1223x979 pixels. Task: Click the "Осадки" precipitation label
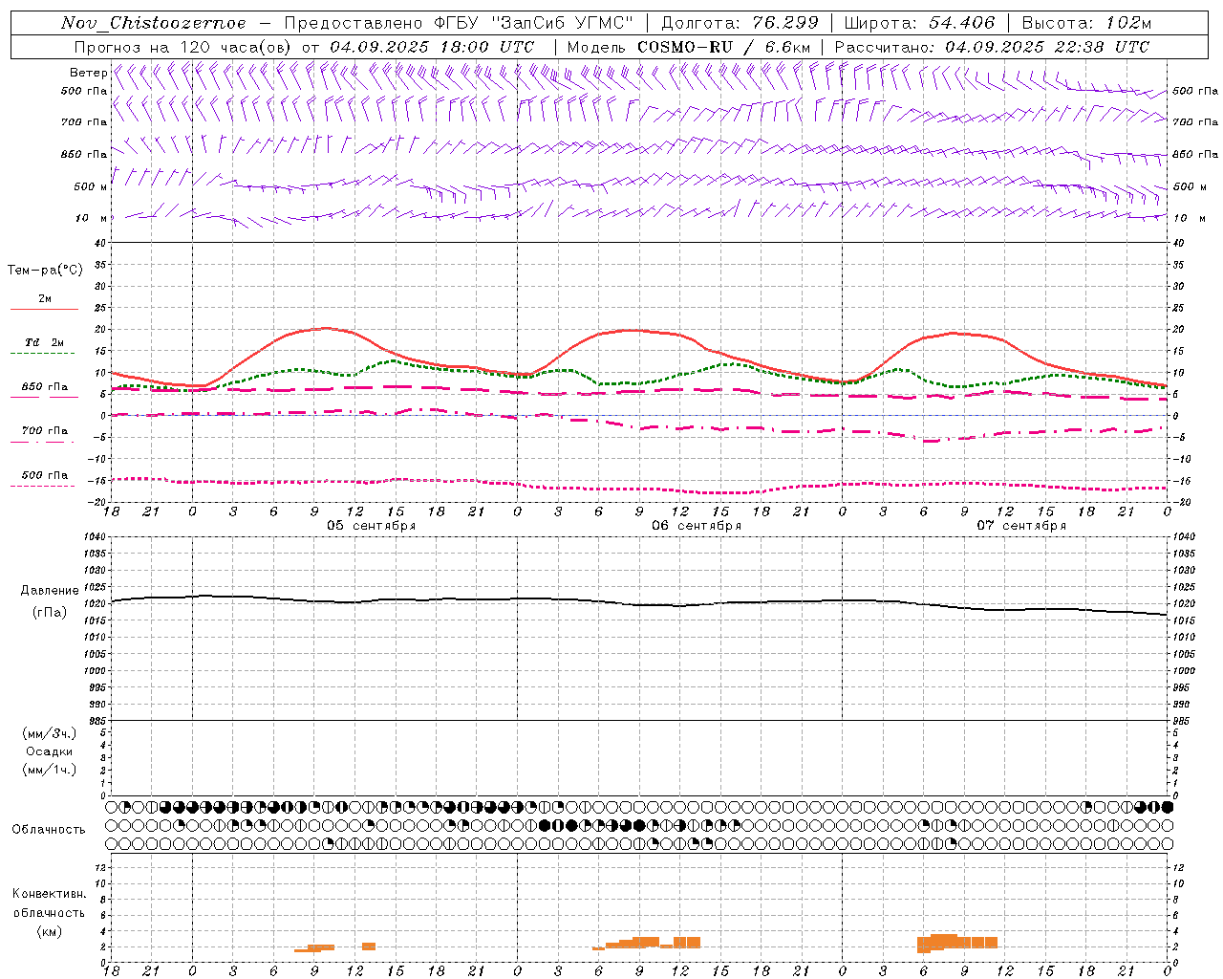click(x=50, y=751)
